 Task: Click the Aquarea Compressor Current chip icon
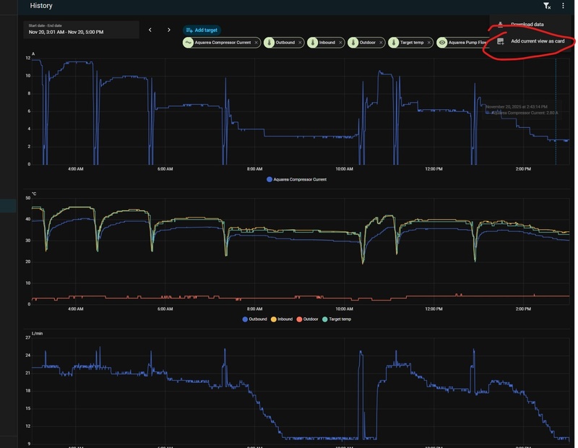click(x=188, y=43)
